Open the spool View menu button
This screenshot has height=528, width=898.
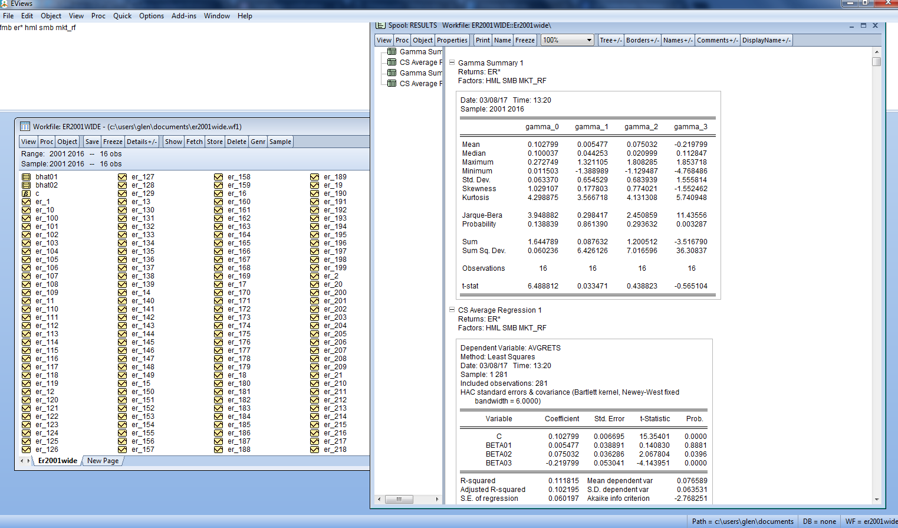[x=384, y=40]
